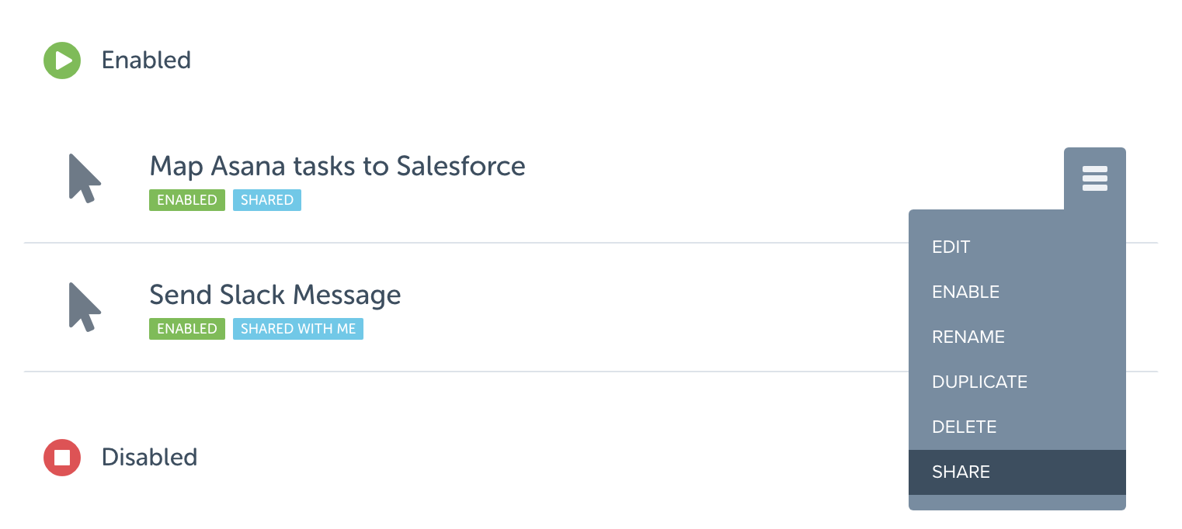Select the SHARED WITH ME badge
This screenshot has height=529, width=1182.
coord(298,329)
